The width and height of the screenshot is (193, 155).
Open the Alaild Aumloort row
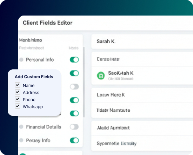[142, 128]
